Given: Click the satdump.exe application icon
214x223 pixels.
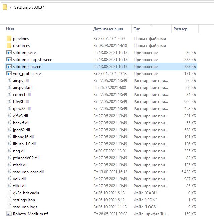Looking at the screenshot, I should coord(9,53).
